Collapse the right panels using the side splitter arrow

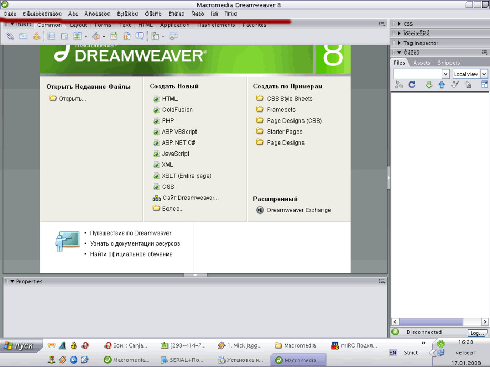click(389, 178)
